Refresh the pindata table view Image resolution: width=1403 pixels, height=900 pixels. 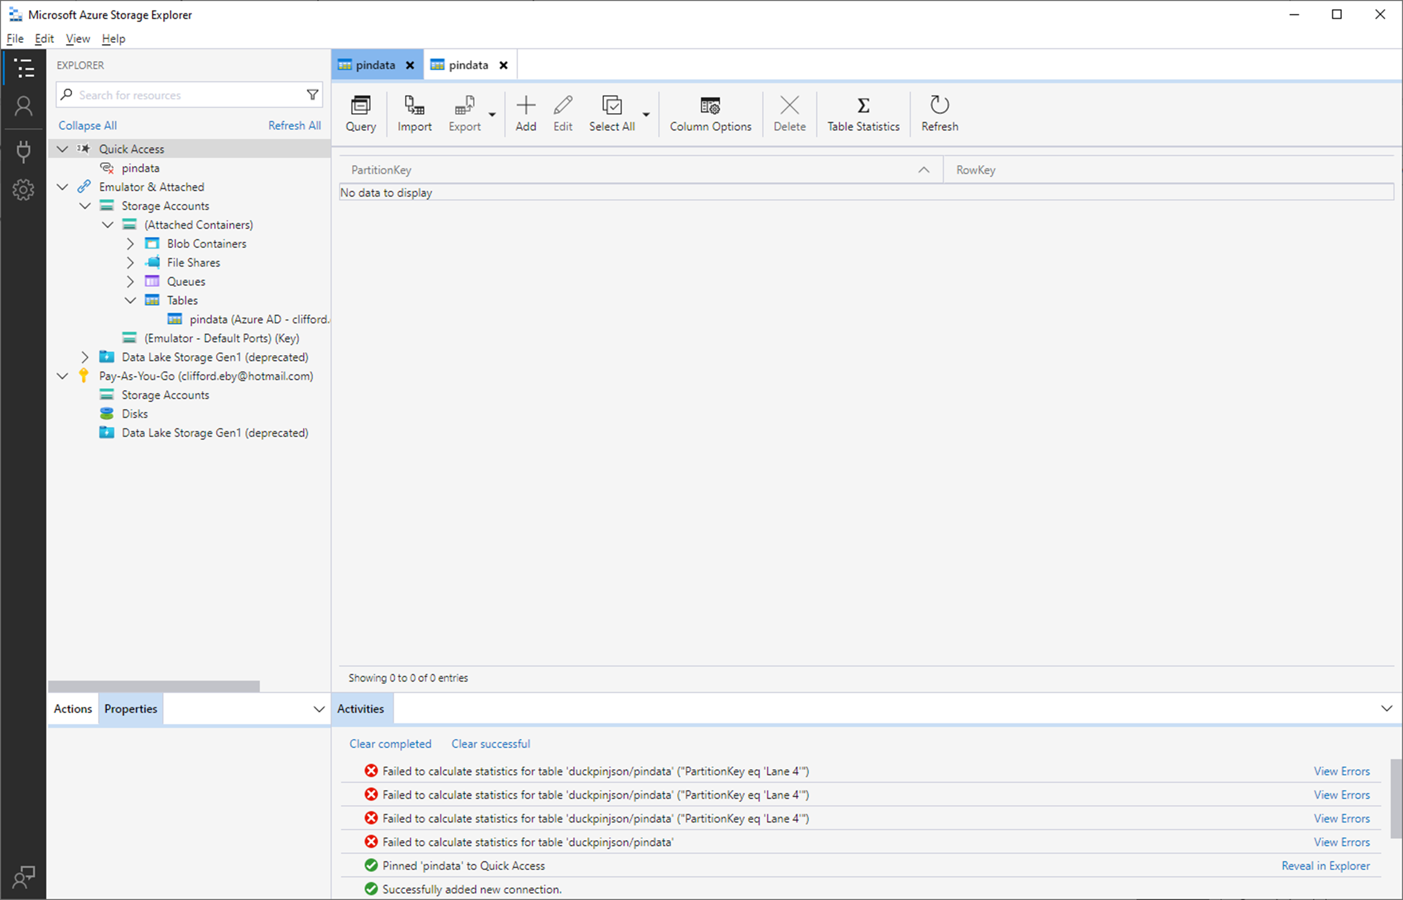coord(939,114)
